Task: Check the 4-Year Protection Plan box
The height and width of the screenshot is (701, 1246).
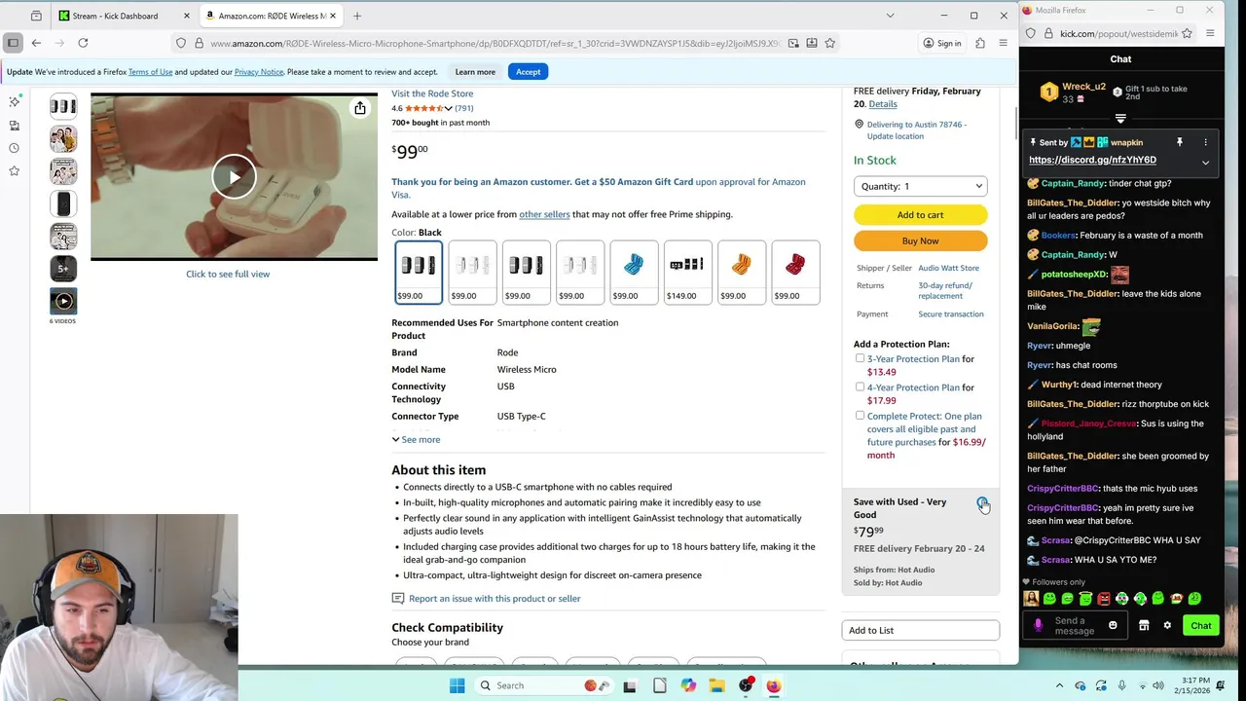Action: tap(860, 387)
